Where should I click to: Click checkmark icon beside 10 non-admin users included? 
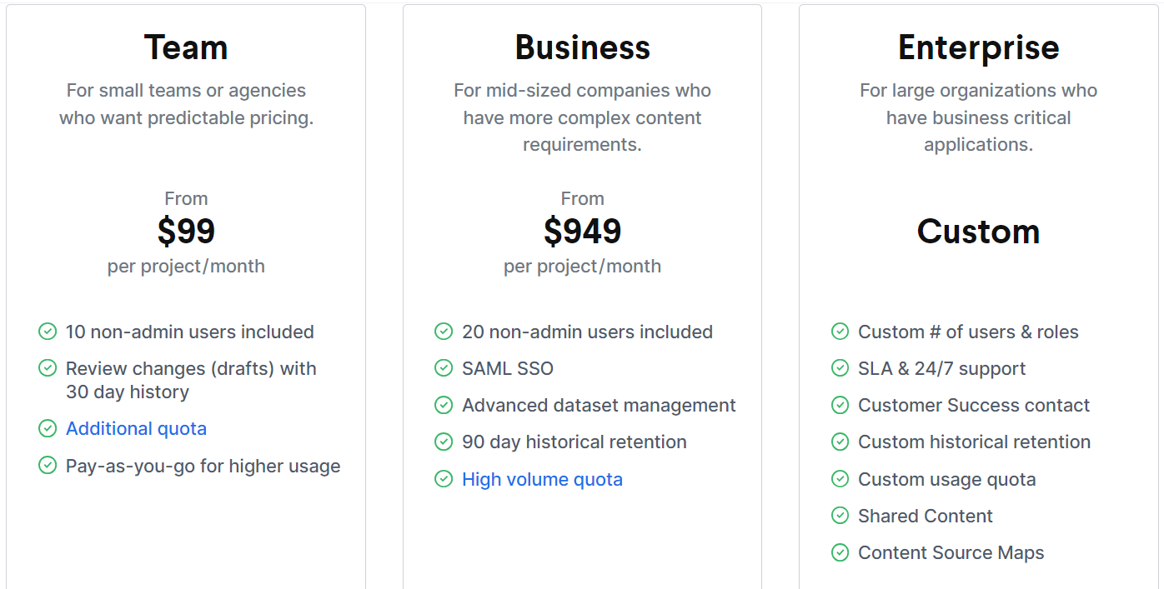[48, 332]
